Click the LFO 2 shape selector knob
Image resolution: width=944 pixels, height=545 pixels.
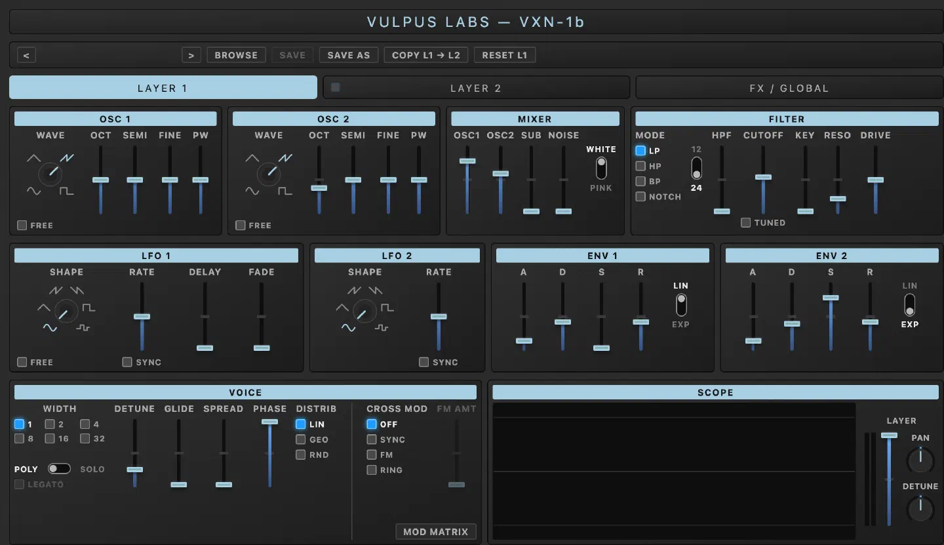point(364,311)
